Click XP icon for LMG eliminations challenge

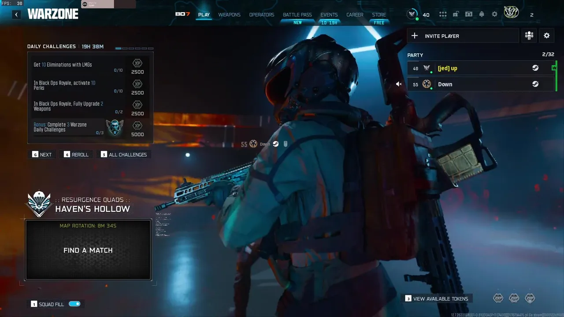(x=137, y=63)
